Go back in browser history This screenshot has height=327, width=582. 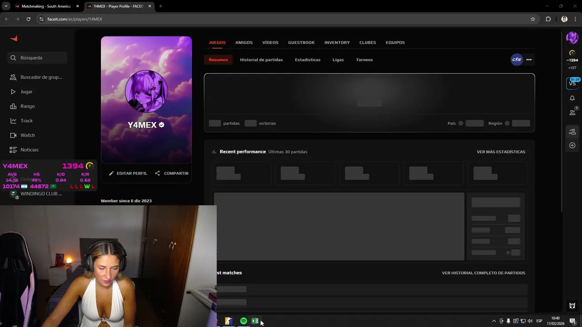6,19
